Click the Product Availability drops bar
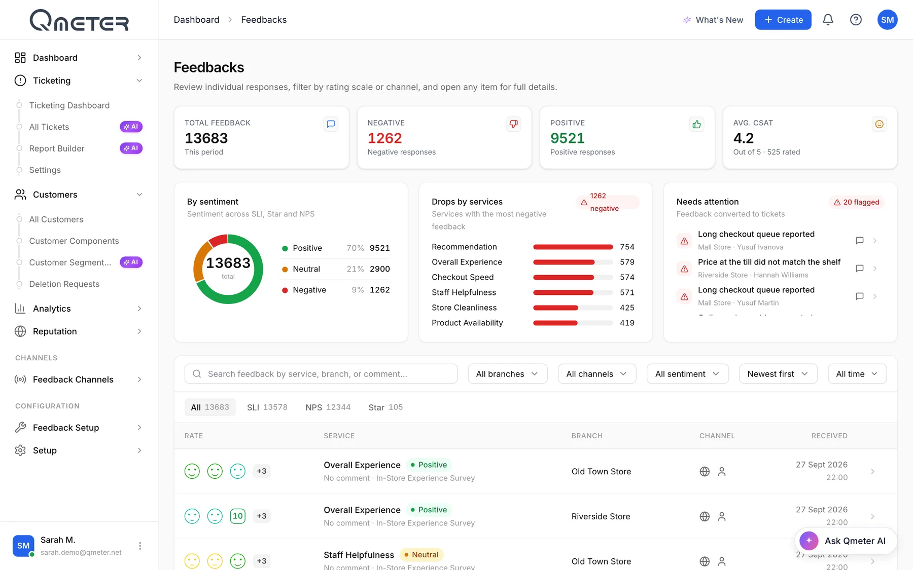913x570 pixels. pyautogui.click(x=573, y=323)
